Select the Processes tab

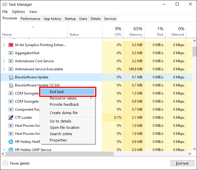10,18
